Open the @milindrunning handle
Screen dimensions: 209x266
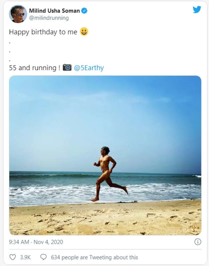(x=49, y=18)
